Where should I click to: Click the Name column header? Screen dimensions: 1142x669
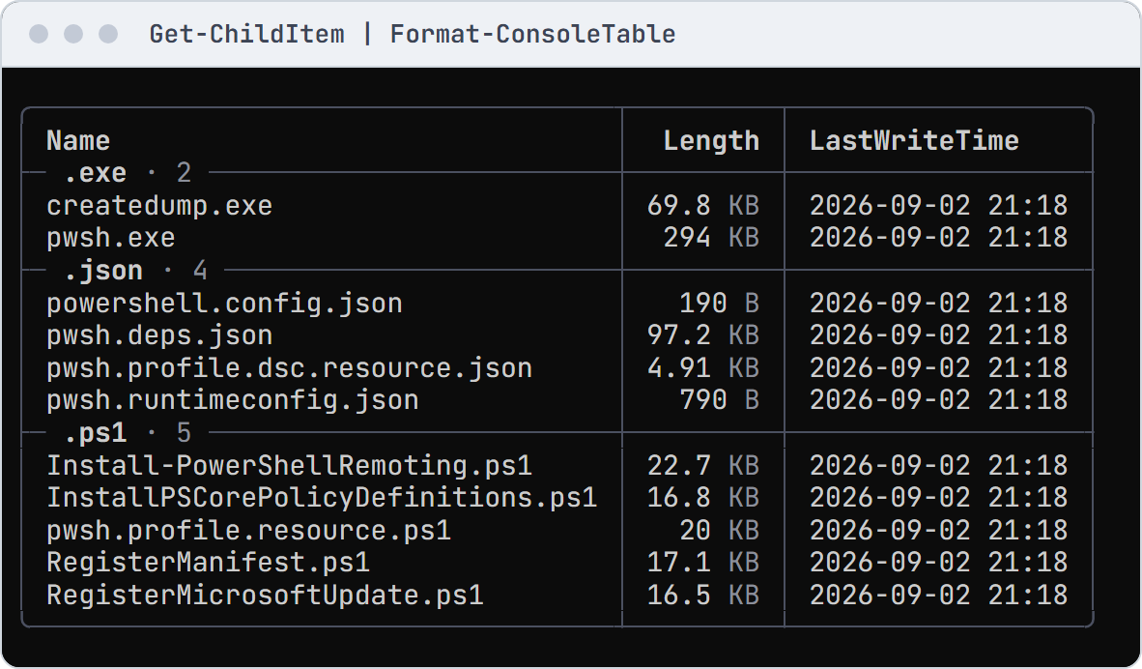click(x=78, y=140)
